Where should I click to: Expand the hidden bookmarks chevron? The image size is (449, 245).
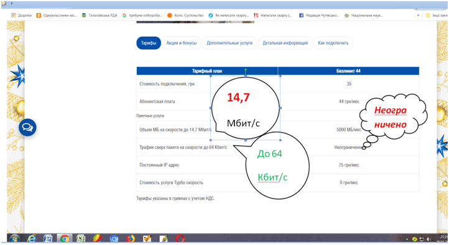tap(418, 16)
